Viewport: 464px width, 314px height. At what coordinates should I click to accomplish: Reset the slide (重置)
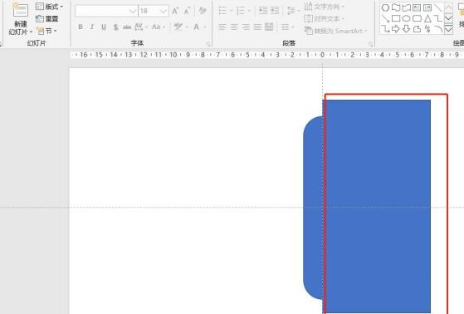(x=46, y=18)
